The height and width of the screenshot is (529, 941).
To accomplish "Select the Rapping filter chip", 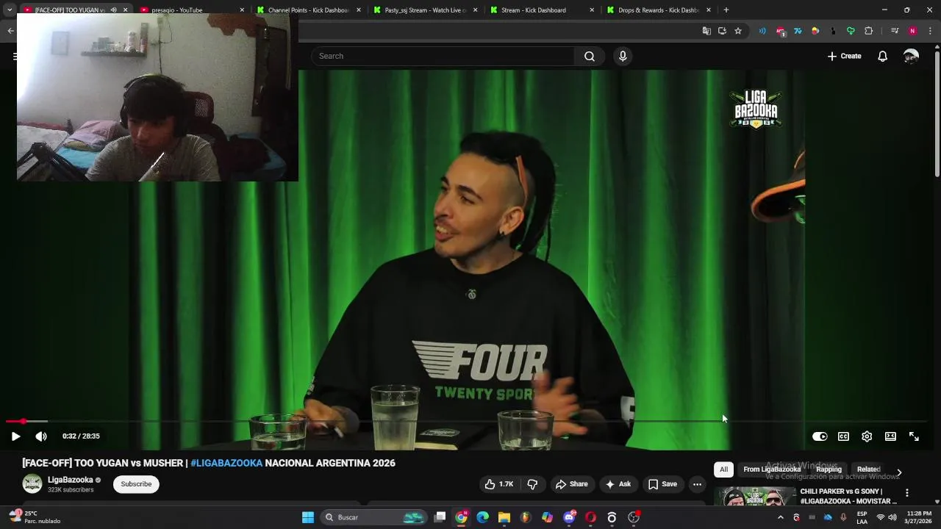I will (x=829, y=469).
